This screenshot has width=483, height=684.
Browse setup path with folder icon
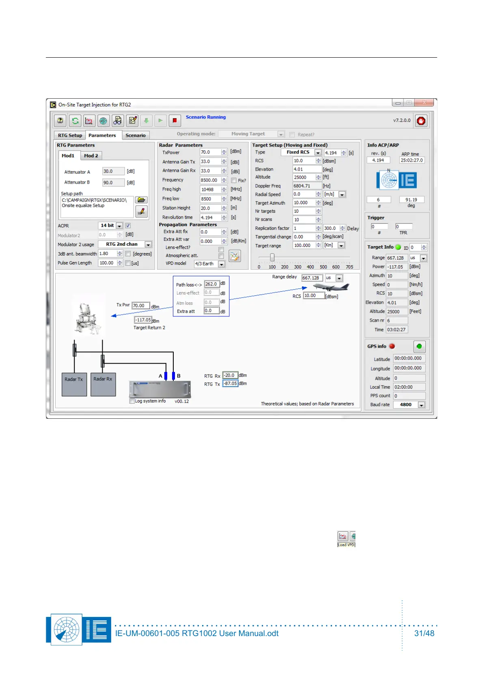[141, 200]
